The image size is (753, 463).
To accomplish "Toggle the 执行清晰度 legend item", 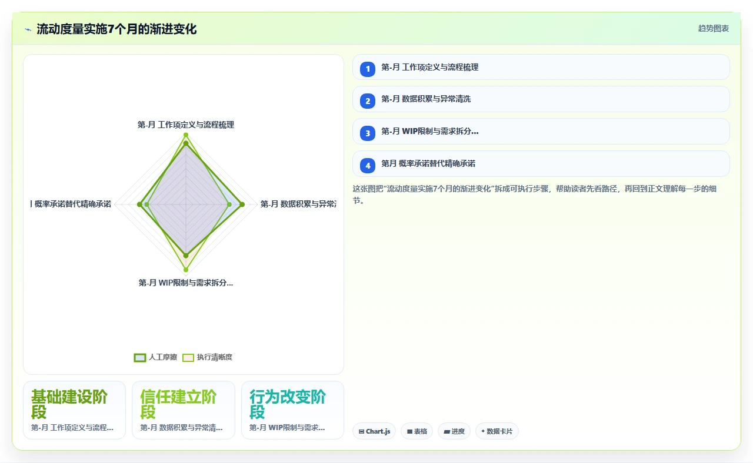I will 207,357.
